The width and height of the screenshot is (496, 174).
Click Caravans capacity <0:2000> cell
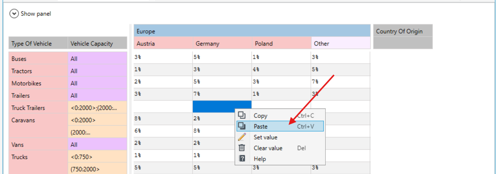[x=97, y=120]
